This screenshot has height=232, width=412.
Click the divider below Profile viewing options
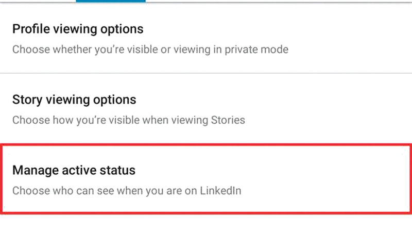tap(206, 73)
